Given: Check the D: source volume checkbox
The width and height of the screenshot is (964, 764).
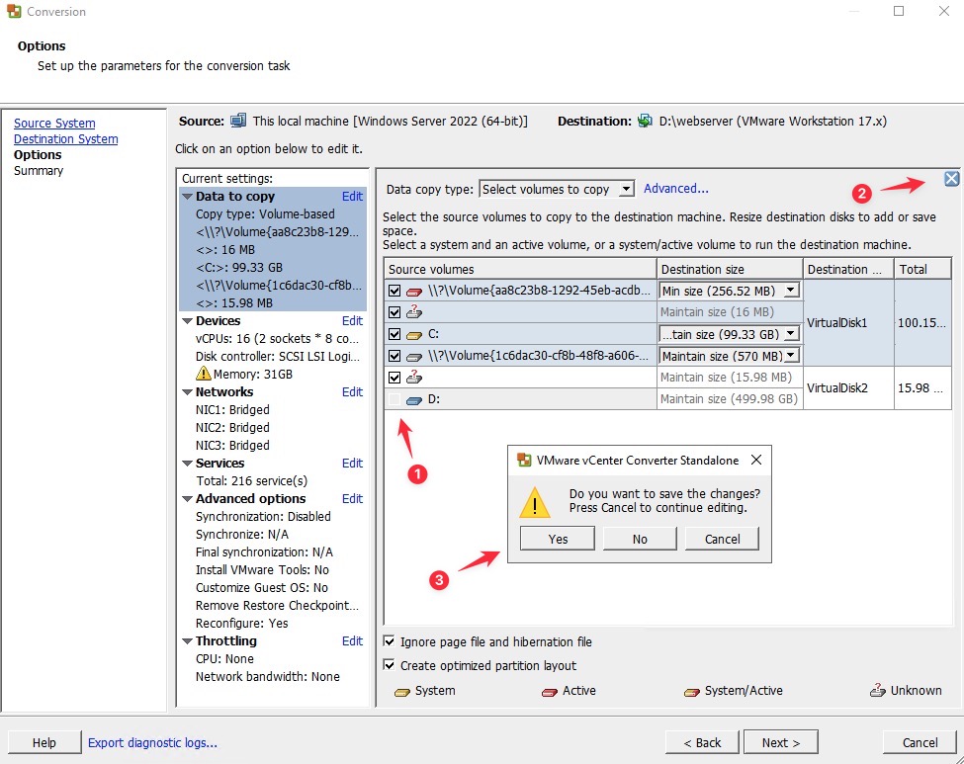Looking at the screenshot, I should (394, 399).
